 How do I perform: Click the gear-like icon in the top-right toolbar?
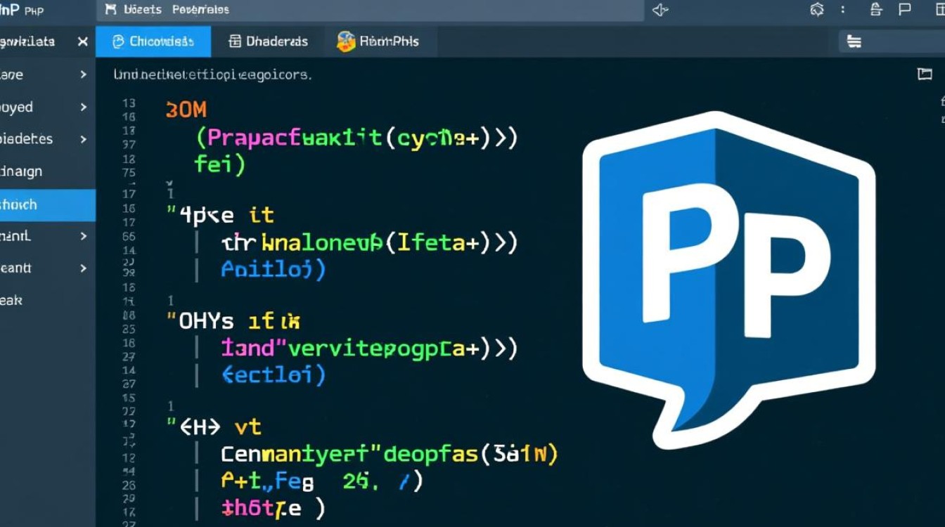point(816,10)
